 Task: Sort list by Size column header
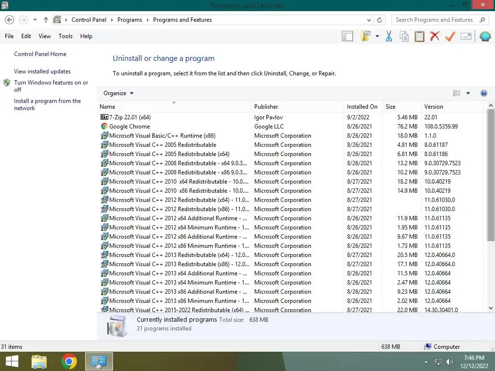click(402, 107)
